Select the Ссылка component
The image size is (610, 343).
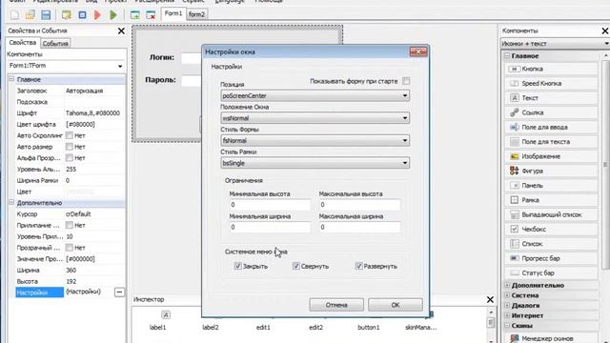[x=551, y=112]
